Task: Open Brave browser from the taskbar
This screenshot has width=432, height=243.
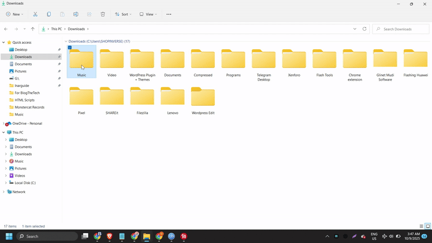Action: [x=110, y=237]
